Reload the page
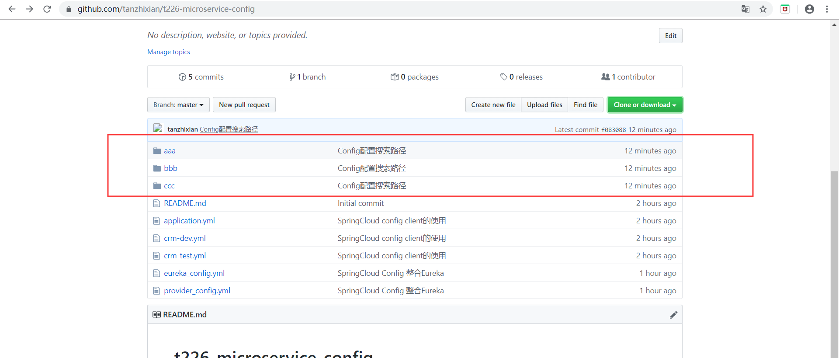This screenshot has width=839, height=358. (47, 9)
